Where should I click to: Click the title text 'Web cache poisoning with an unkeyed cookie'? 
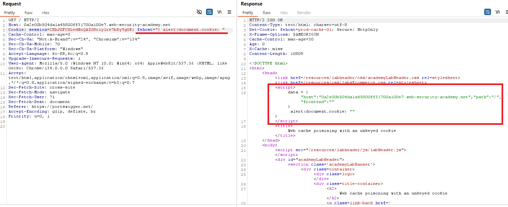[x=342, y=131]
